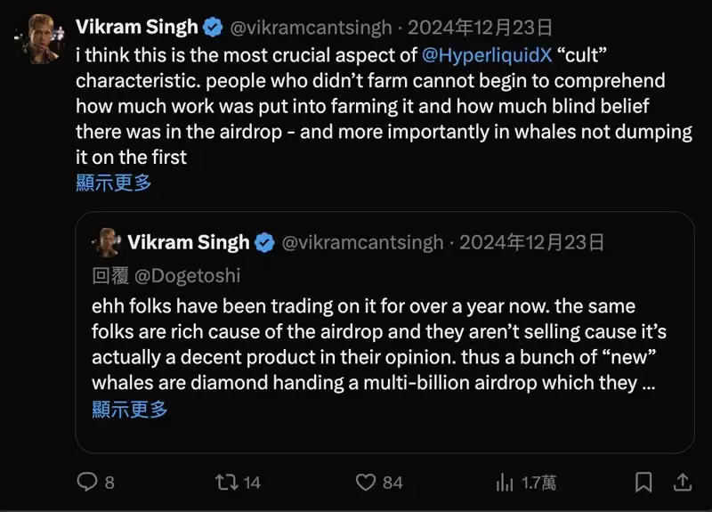Screen dimensions: 712x512
Task: Click quoted tweet small avatar
Action: [x=107, y=242]
